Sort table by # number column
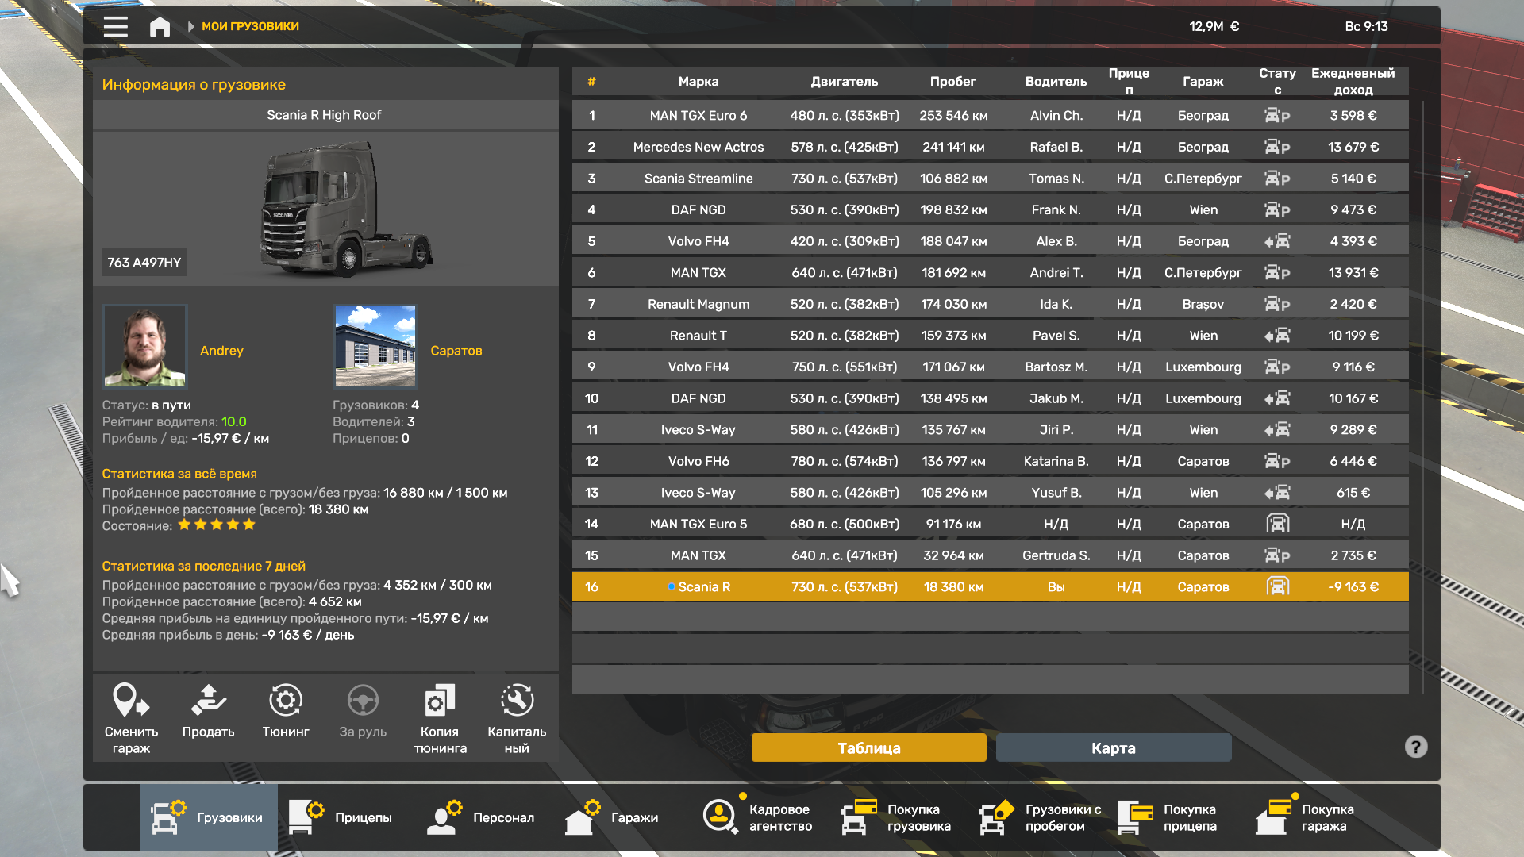 pyautogui.click(x=591, y=81)
